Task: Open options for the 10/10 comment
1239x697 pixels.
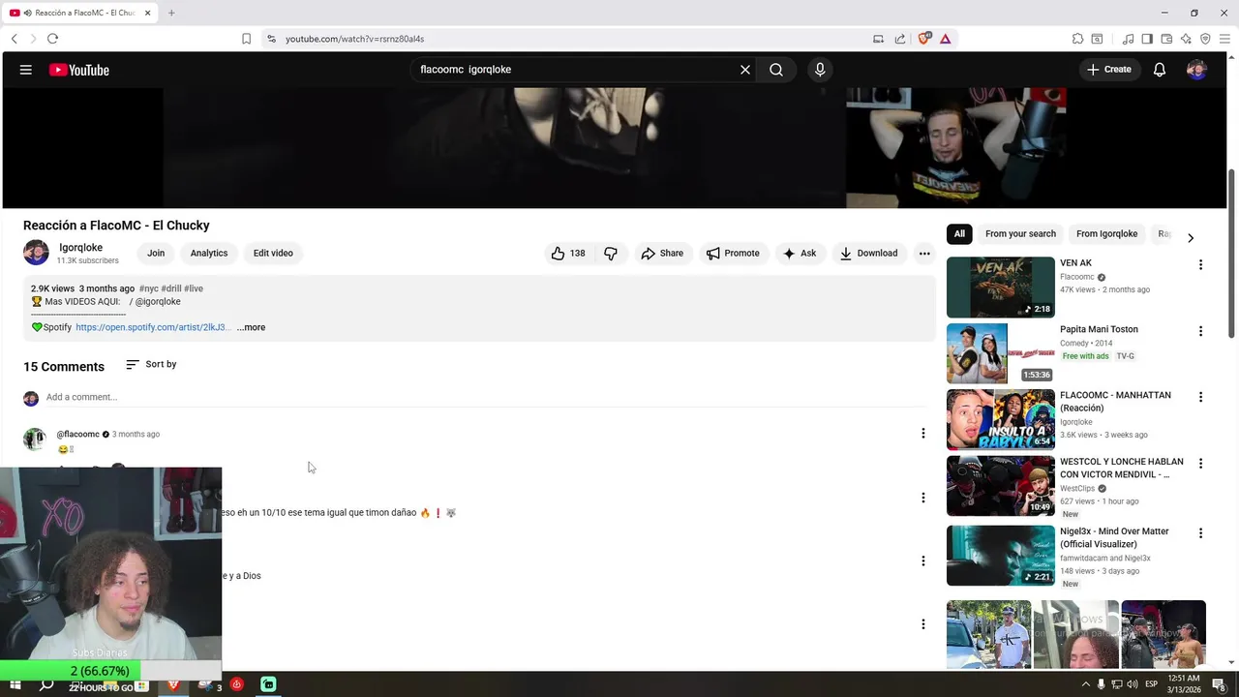Action: click(x=922, y=498)
